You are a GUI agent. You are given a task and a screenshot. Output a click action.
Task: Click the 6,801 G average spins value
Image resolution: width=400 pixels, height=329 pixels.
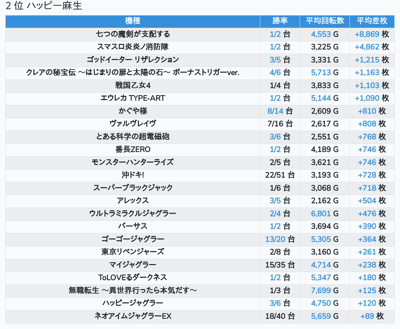coord(325,213)
